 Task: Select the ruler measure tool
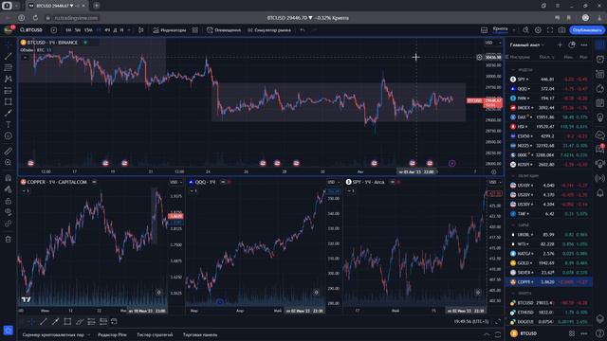click(x=9, y=152)
